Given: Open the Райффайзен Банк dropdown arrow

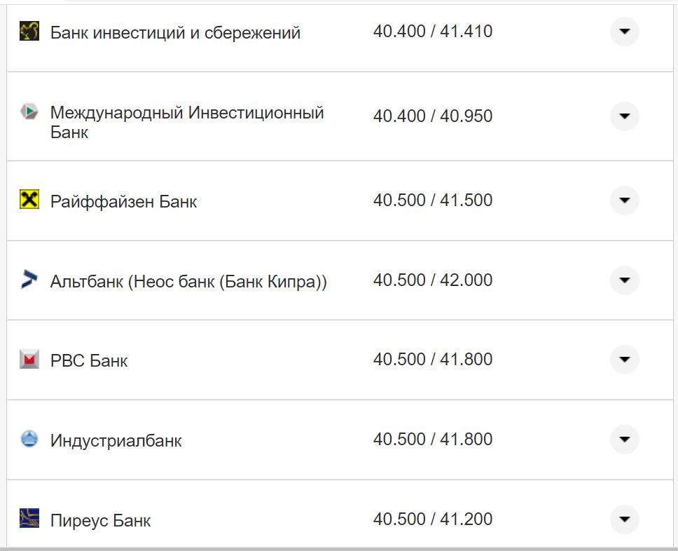Looking at the screenshot, I should [x=623, y=200].
